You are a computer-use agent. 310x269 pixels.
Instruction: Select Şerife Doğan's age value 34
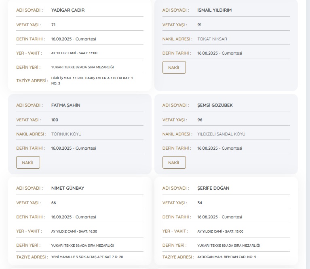click(x=200, y=203)
